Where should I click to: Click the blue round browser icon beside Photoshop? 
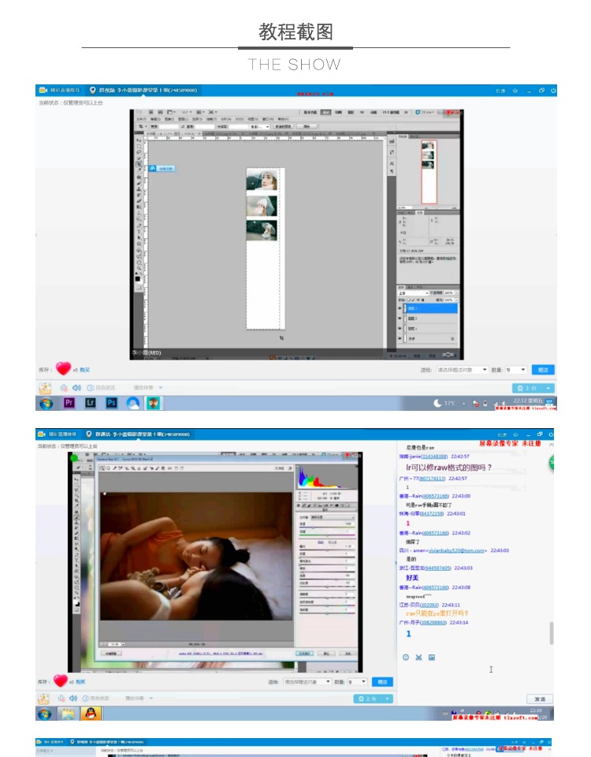(132, 403)
